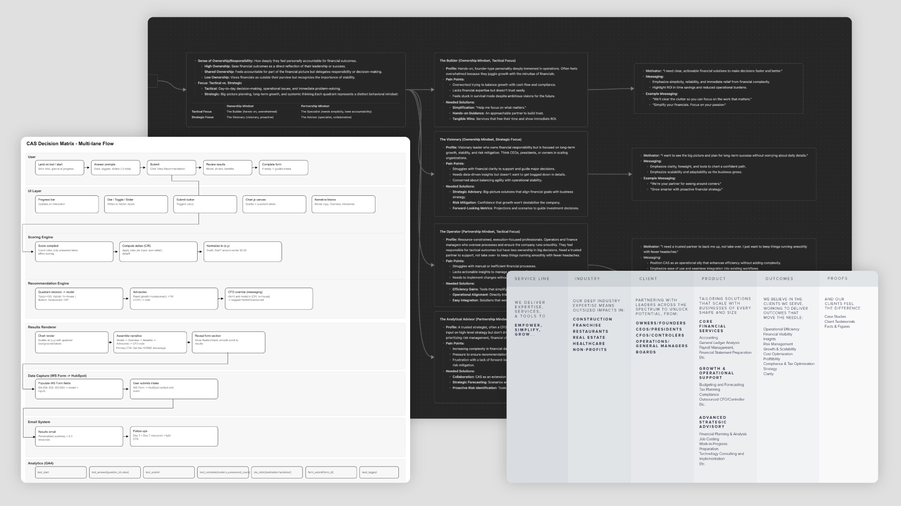Click the 'Progress bar' node in UI Layer
The height and width of the screenshot is (506, 901).
[67, 204]
